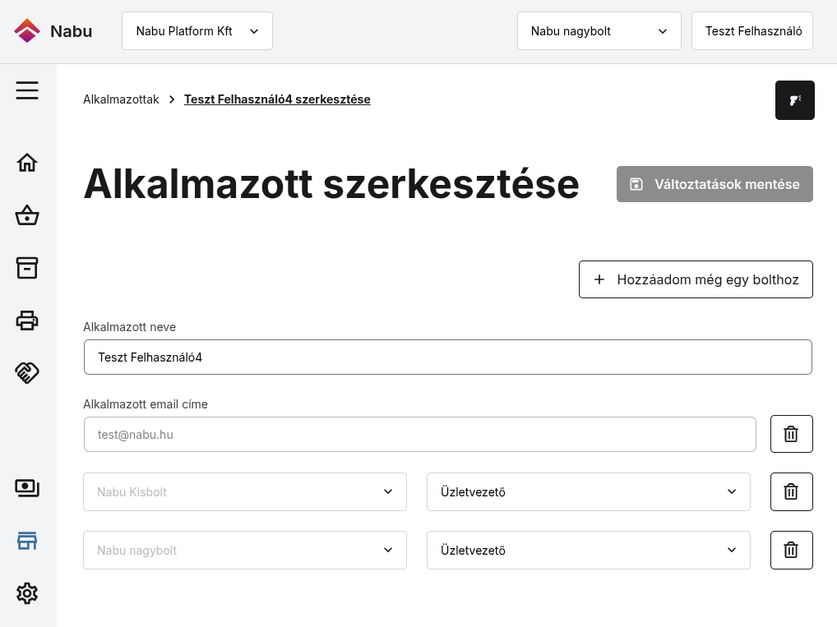Click the Teszt Felhasználó user button
Image resolution: width=837 pixels, height=627 pixels.
[752, 31]
